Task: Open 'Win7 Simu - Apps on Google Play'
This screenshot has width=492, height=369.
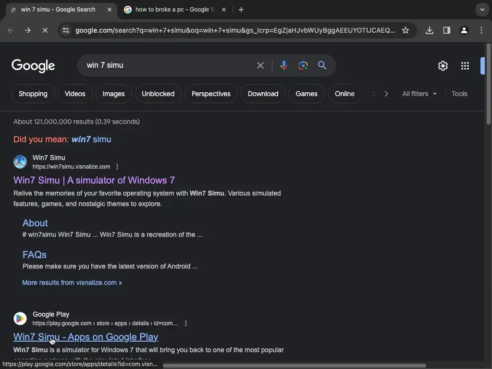Action: (x=86, y=337)
